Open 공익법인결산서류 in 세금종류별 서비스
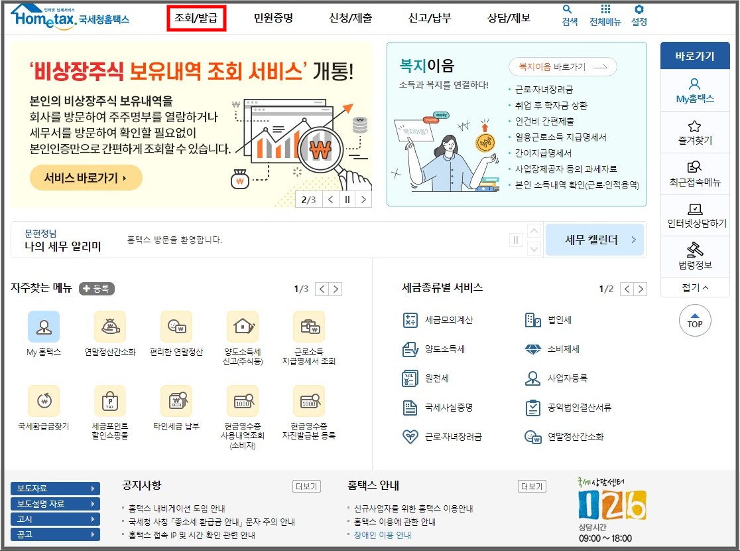The image size is (740, 551). (568, 408)
